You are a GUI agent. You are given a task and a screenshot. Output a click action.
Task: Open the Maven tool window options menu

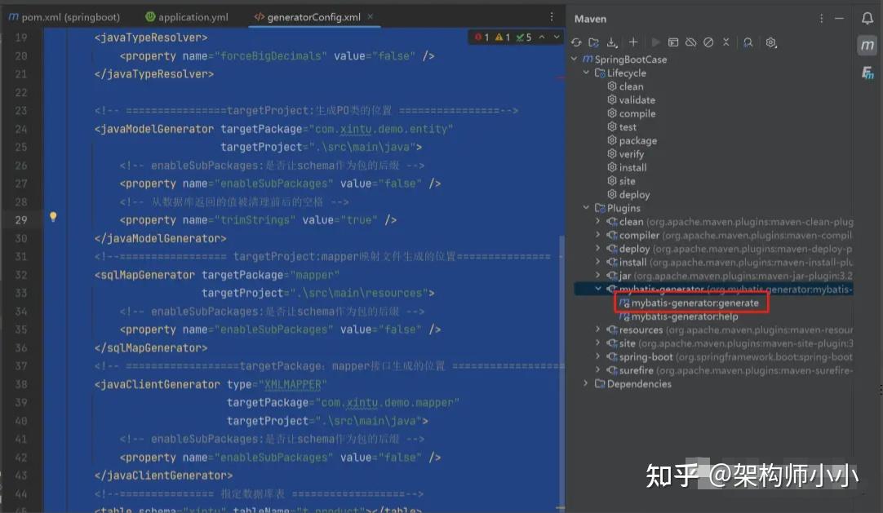coord(820,18)
